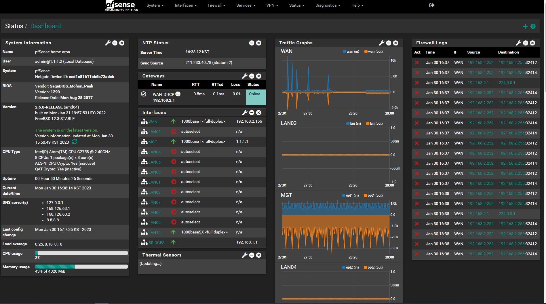
Task: Open the VPN dropdown menu
Action: [272, 5]
